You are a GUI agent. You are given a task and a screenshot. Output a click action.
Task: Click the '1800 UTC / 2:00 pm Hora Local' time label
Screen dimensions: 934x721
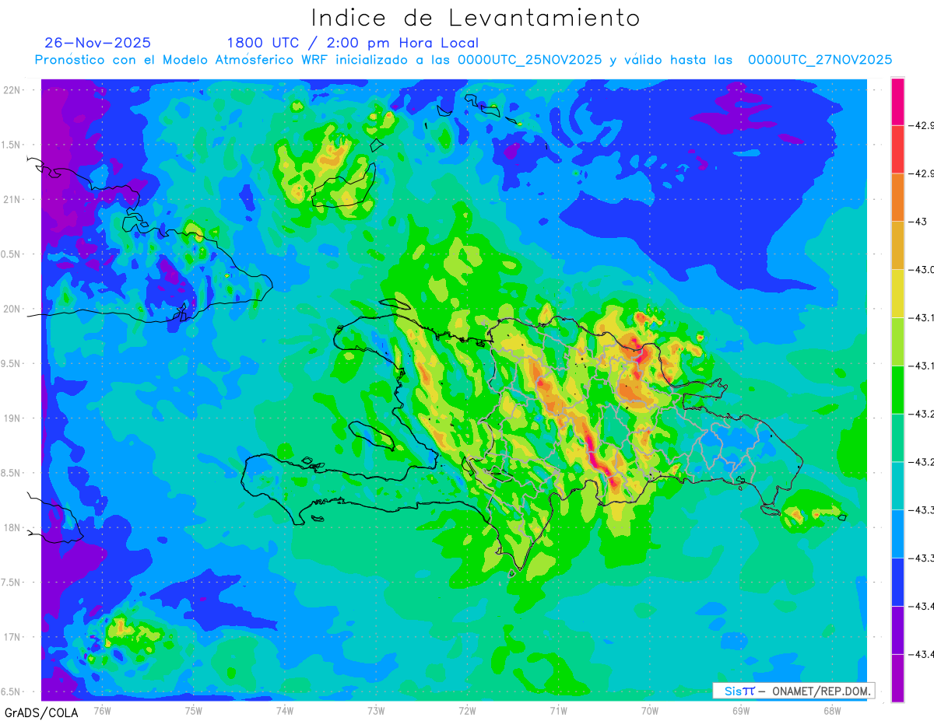(x=353, y=43)
